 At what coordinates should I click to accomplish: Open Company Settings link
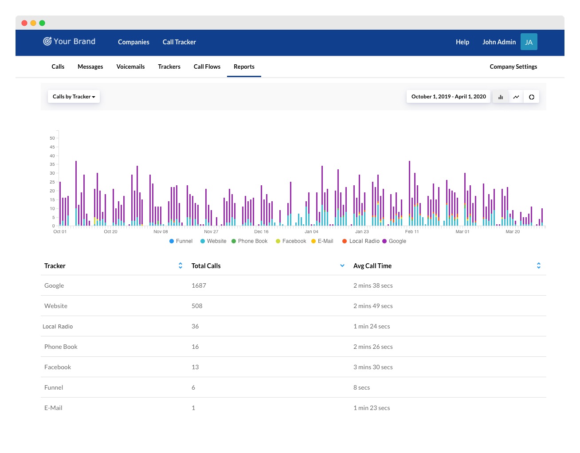click(x=513, y=67)
